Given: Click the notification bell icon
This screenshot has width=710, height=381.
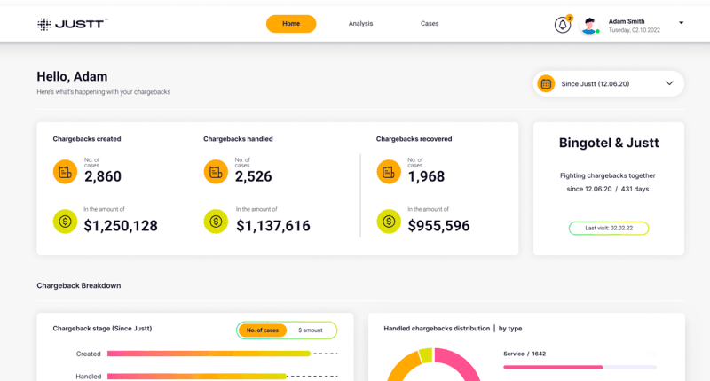Looking at the screenshot, I should coord(562,25).
